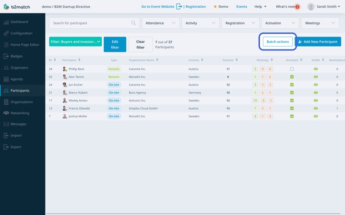
Task: Click the Import icon in sidebar
Action: click(x=6, y=135)
